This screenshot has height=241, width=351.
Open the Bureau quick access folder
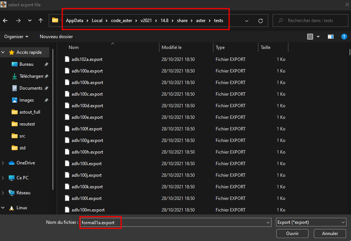click(26, 64)
